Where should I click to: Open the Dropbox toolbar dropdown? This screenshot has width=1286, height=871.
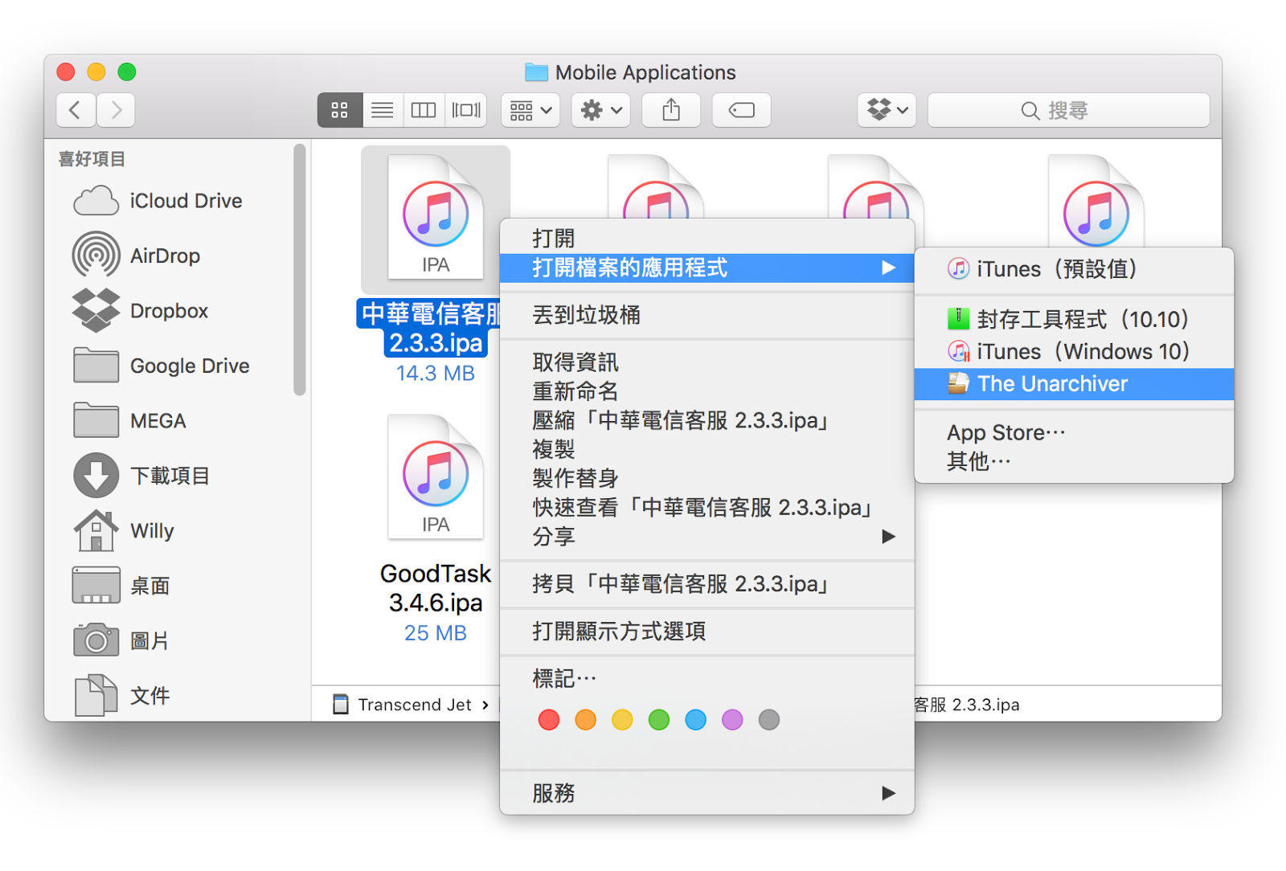[887, 110]
